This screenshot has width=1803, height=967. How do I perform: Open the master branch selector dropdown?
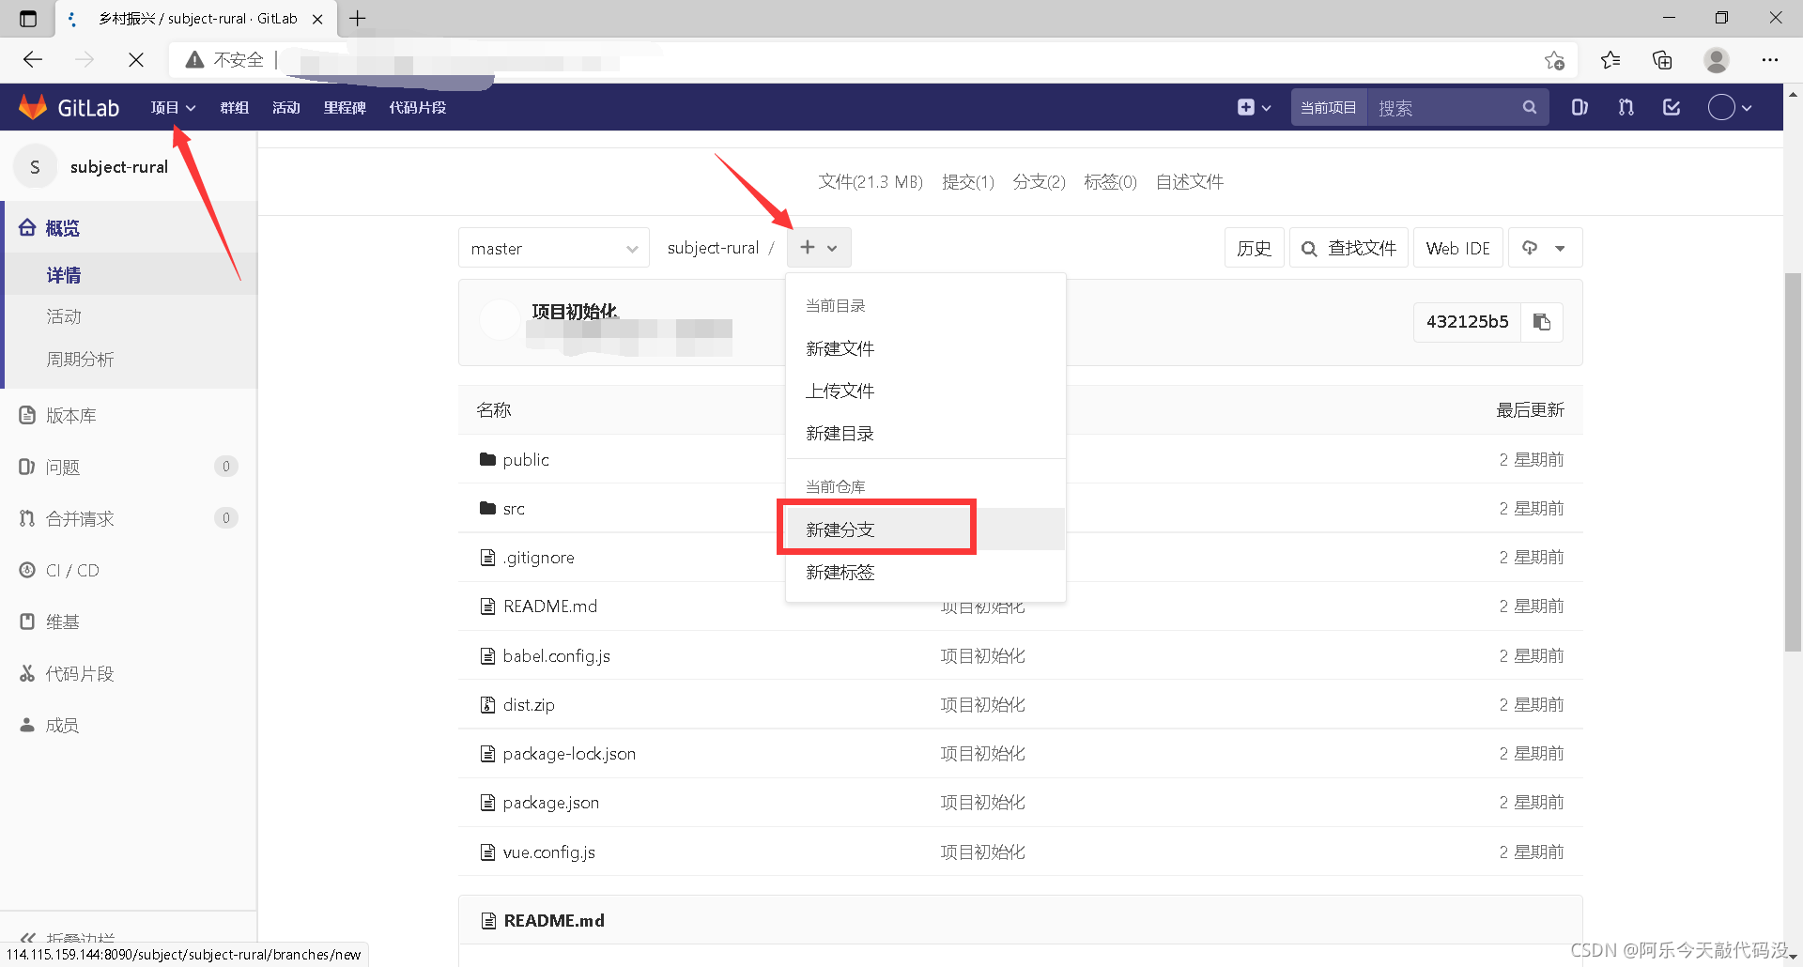pos(554,248)
